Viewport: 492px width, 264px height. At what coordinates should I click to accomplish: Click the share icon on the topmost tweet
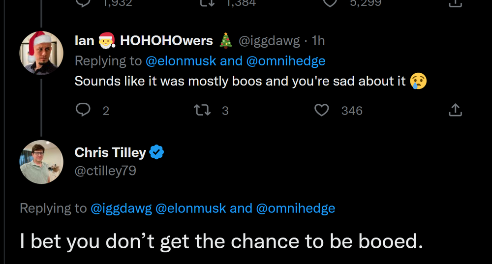456,2
